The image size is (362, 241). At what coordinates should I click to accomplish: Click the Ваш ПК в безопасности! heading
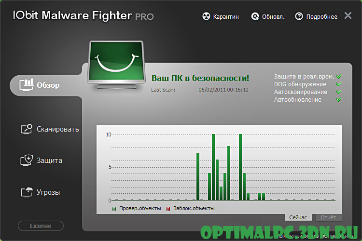(200, 78)
